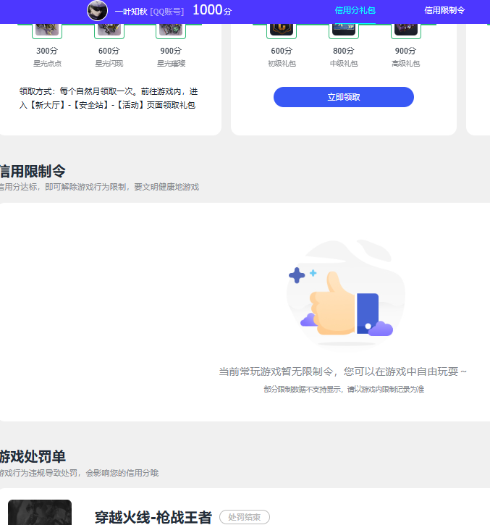Click the 星光闪现 label
Viewport: 490px width, 525px height.
point(109,63)
